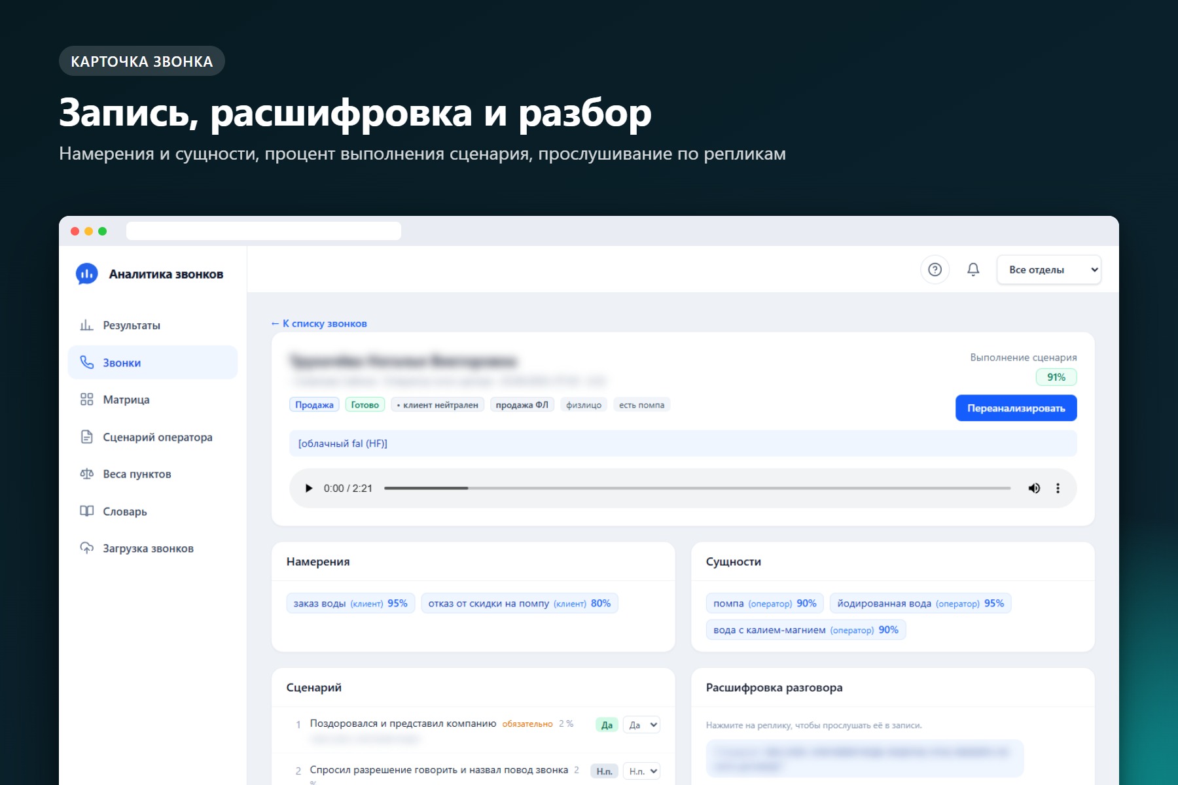This screenshot has width=1178, height=785.
Task: Go to Результаты section
Action: 152,325
